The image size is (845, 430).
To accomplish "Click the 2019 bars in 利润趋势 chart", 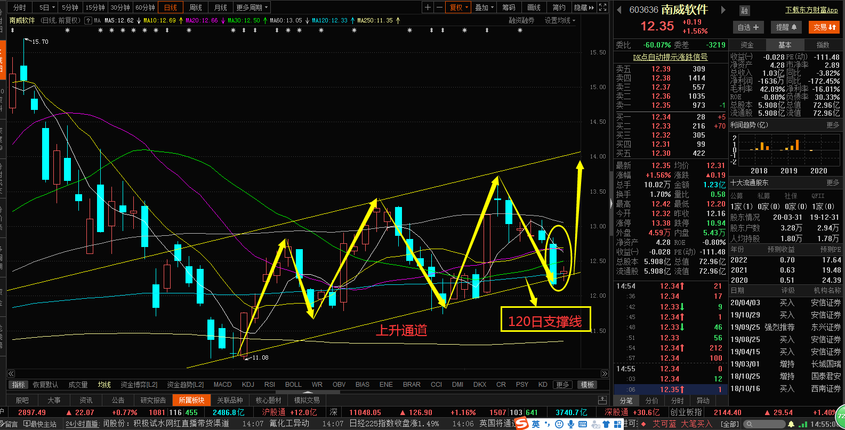I will coord(789,145).
